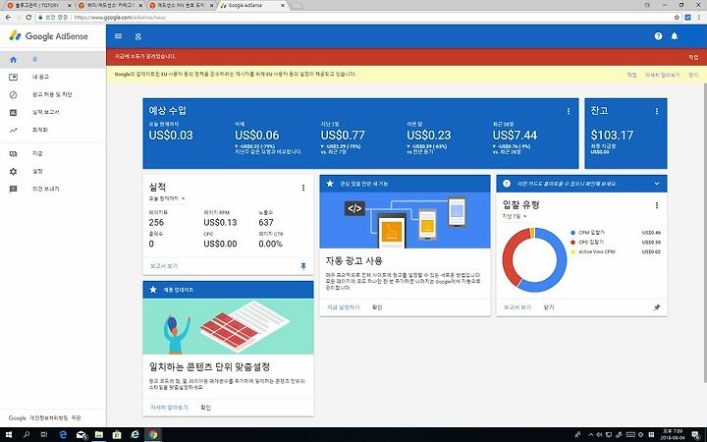Click the $103.17 balance amount
The height and width of the screenshot is (442, 707).
(x=612, y=135)
